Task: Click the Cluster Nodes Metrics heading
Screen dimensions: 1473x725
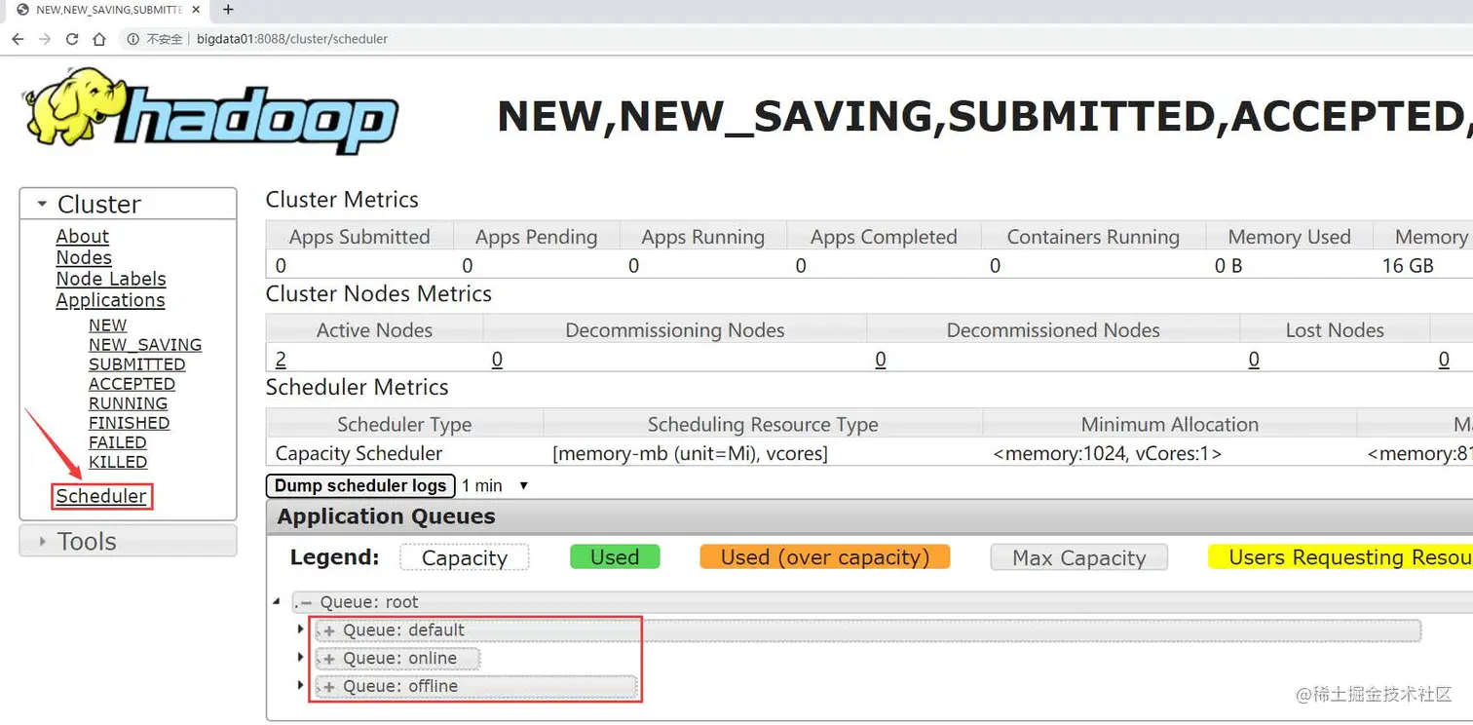Action: pyautogui.click(x=379, y=293)
